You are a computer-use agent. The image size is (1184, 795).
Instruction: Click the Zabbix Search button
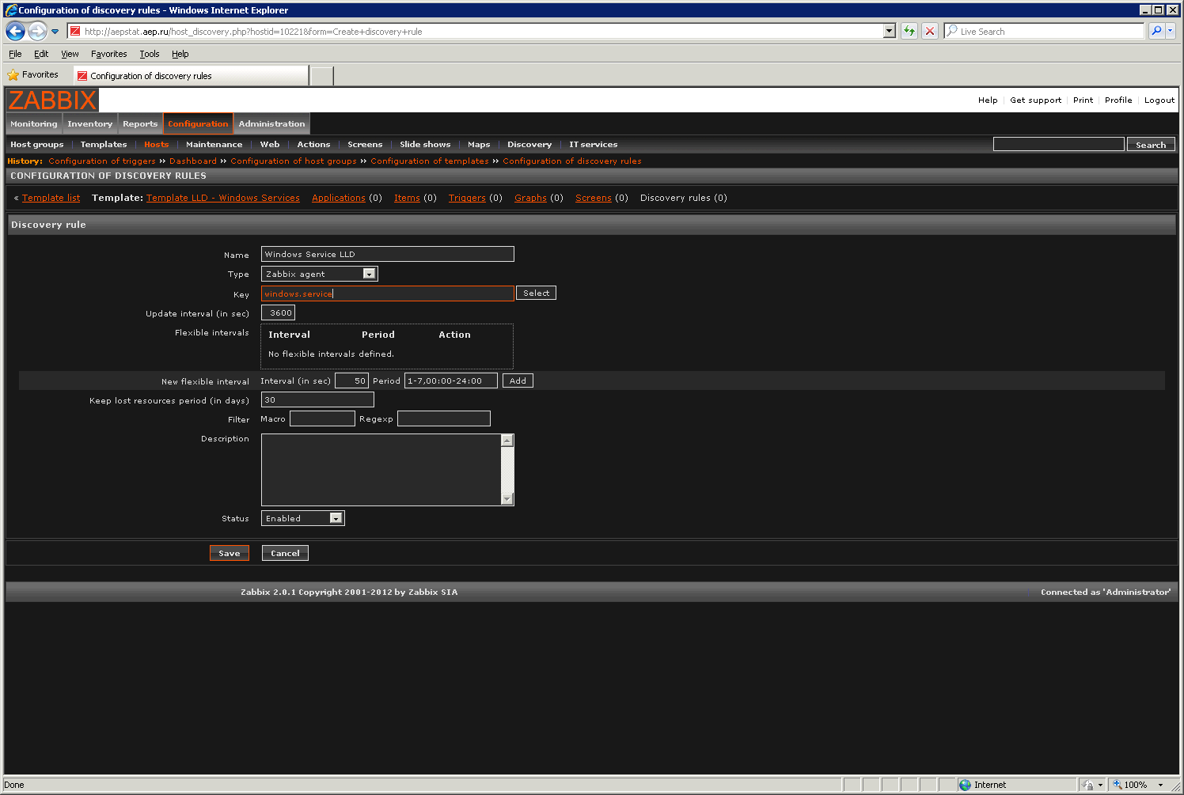coord(1151,144)
